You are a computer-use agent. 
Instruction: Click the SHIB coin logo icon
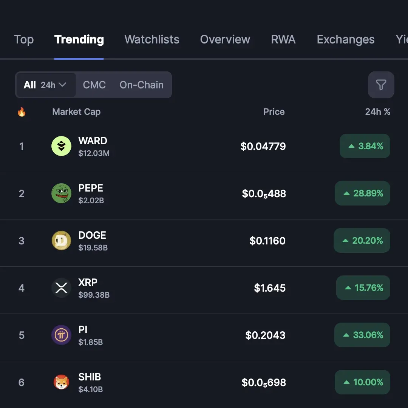click(x=61, y=382)
